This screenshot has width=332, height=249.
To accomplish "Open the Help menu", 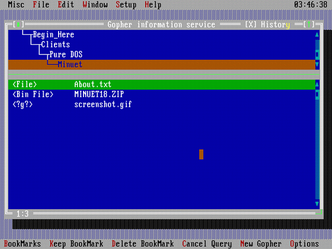I will click(153, 5).
